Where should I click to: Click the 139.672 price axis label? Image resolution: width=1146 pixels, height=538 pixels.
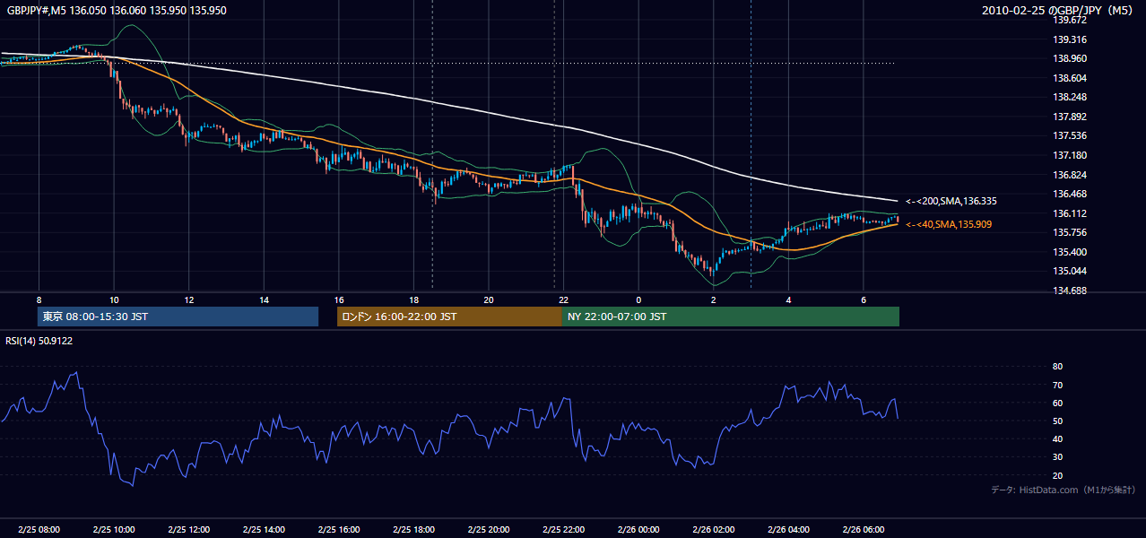1071,20
